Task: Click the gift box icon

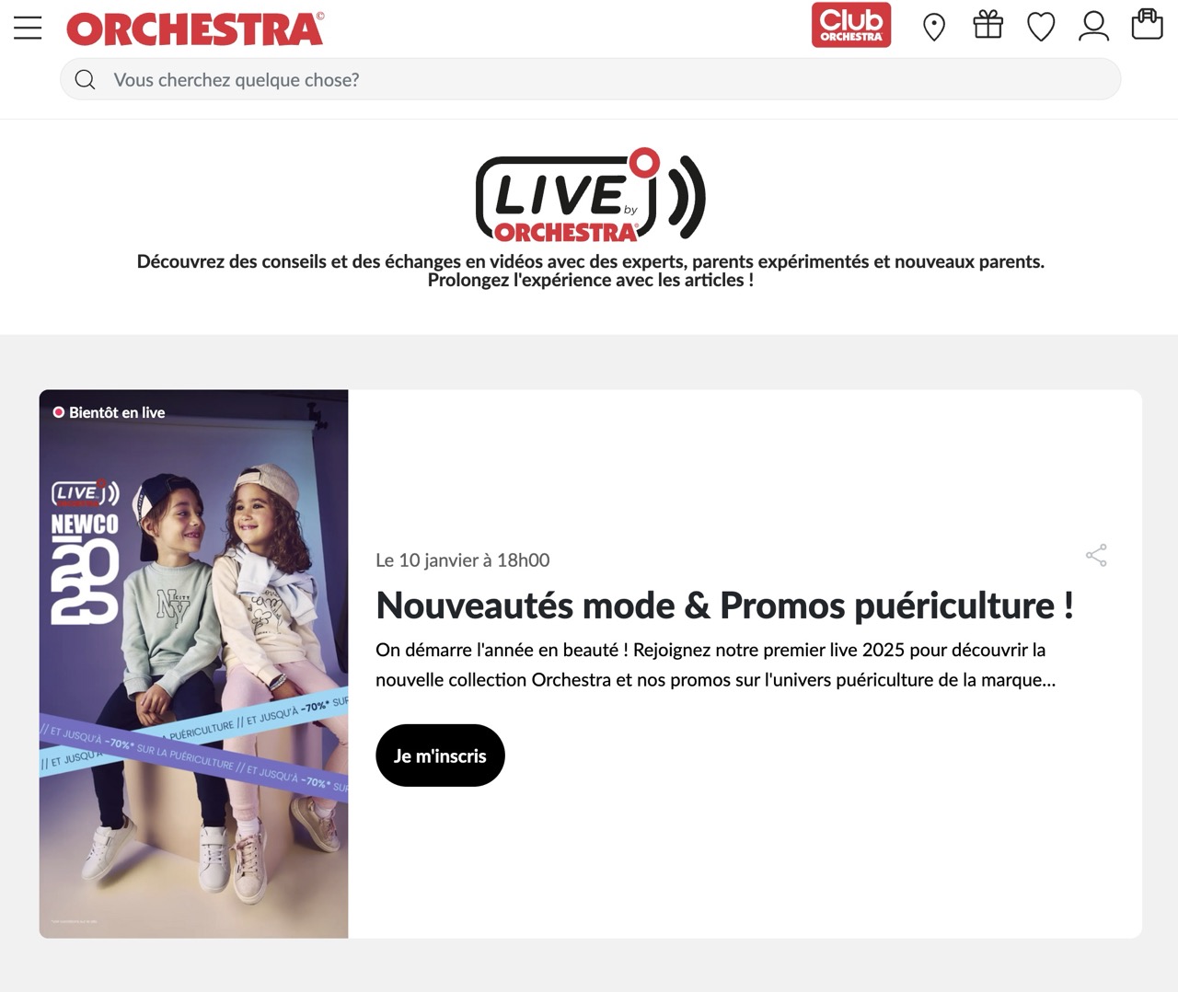Action: [x=988, y=24]
